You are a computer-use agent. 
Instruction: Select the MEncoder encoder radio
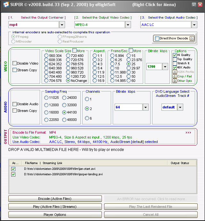coord(13,42)
